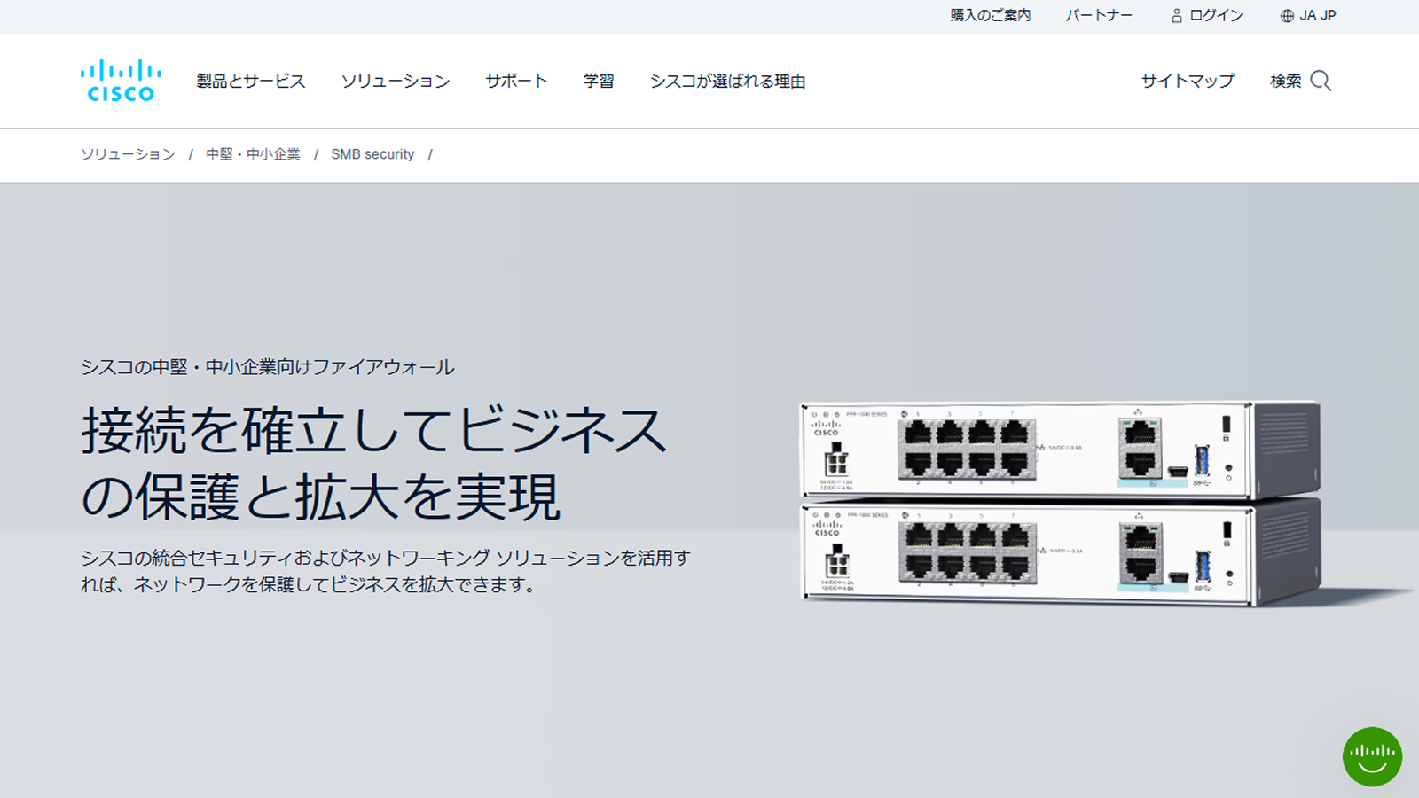
Task: Click the paragraph starting シスコの統合セキュリティ
Action: (x=385, y=572)
